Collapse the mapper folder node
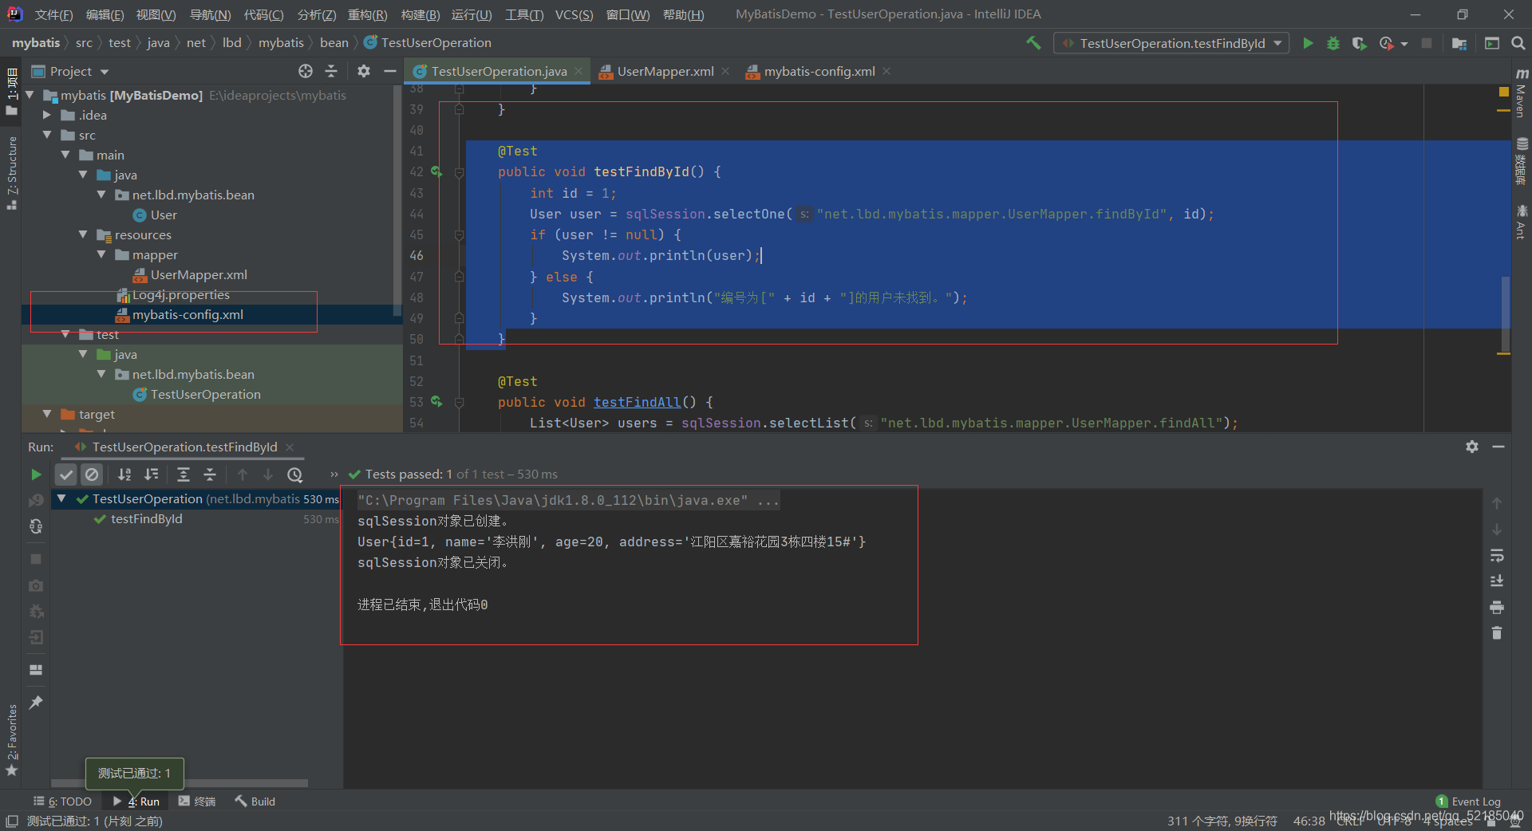The height and width of the screenshot is (831, 1532). coord(101,254)
